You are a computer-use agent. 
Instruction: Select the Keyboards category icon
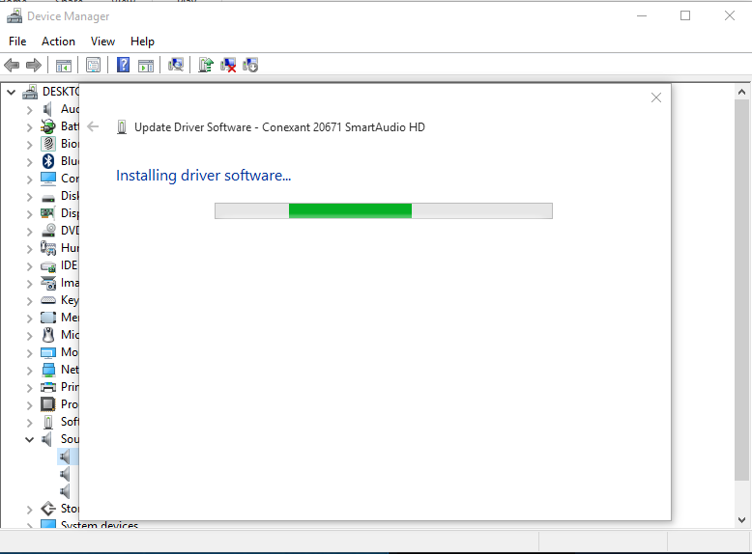pos(48,300)
